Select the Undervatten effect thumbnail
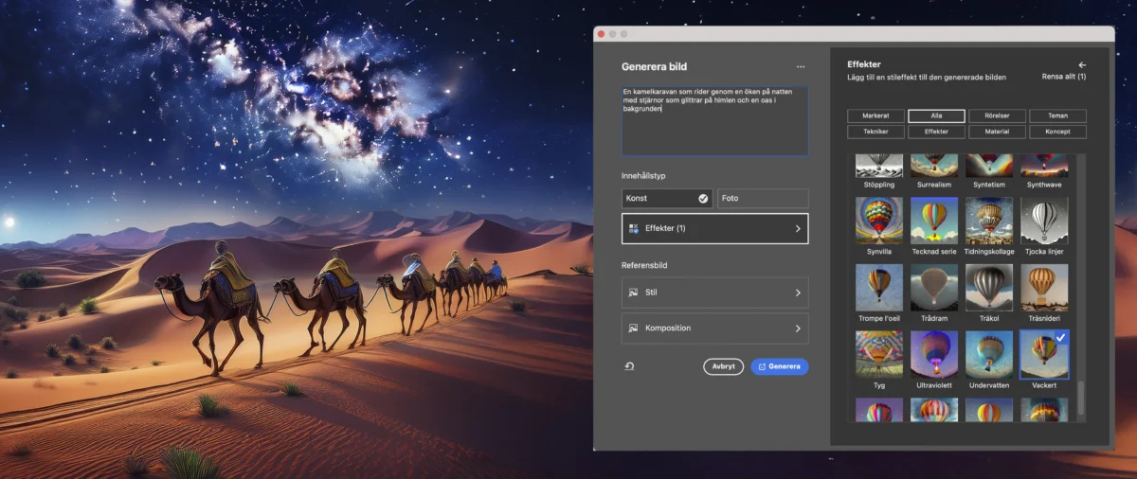Viewport: 1137px width, 479px height. pos(989,354)
